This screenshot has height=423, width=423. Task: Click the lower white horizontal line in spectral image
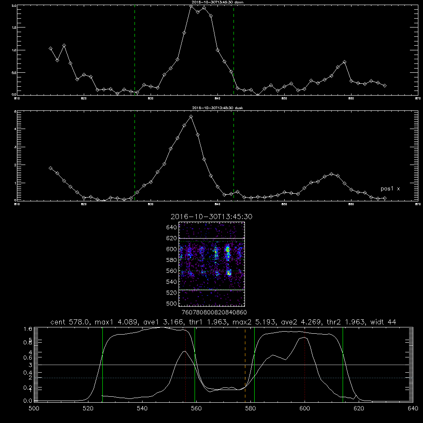pos(212,290)
